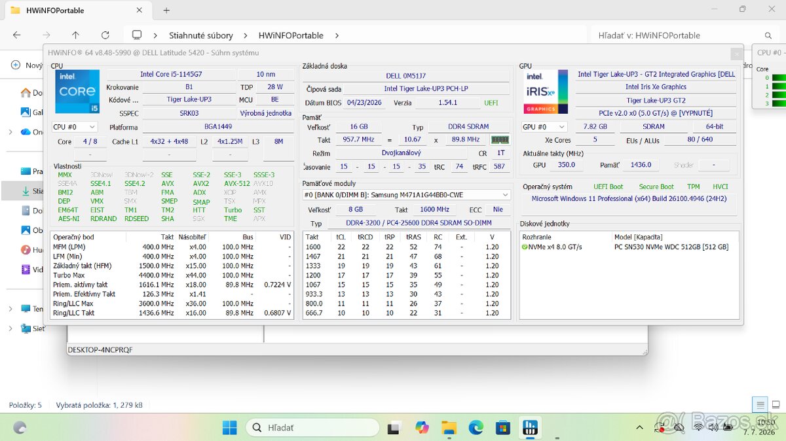Click the UEFI Boot status label
786x441 pixels.
point(608,186)
